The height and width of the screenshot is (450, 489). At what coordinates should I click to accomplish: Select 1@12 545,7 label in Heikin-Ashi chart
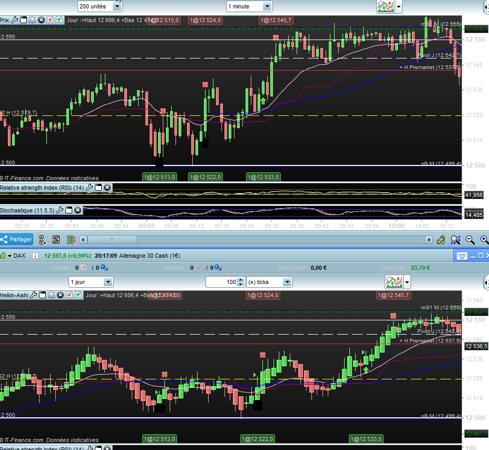(393, 295)
